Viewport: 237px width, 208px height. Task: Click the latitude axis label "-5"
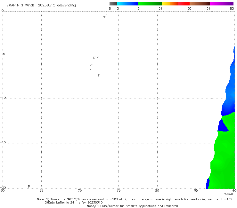(3, 54)
